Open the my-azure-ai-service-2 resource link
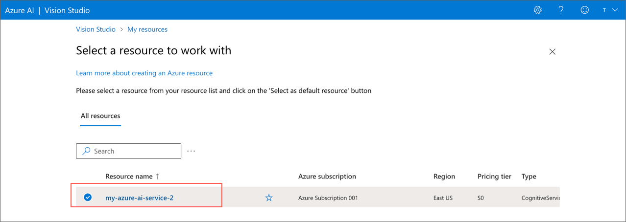The height and width of the screenshot is (222, 626). tap(139, 198)
